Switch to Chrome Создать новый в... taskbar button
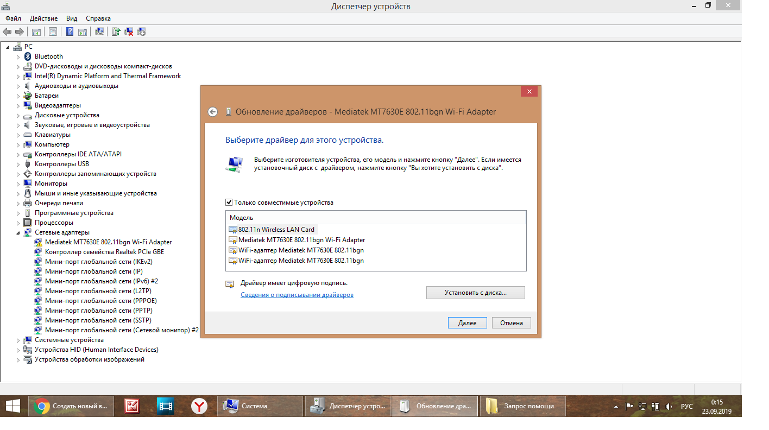The image size is (769, 430). coord(71,406)
